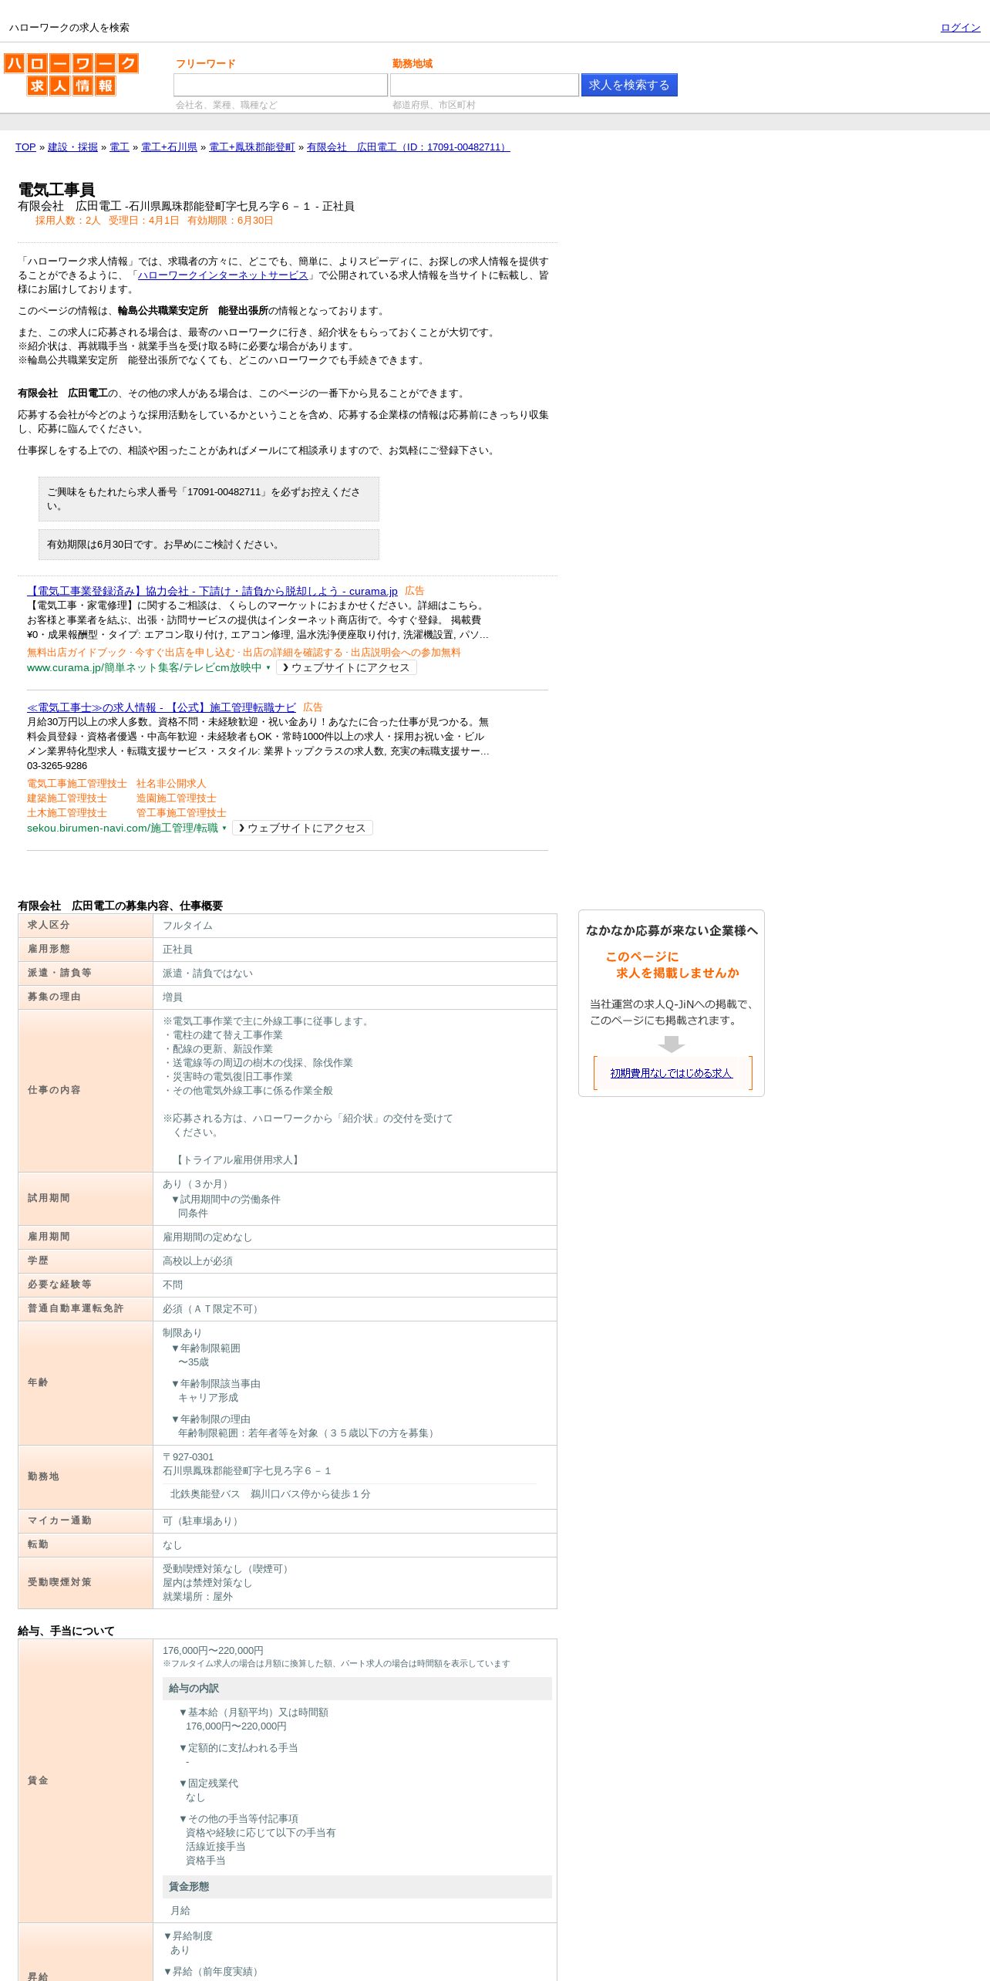990x1981 pixels.
Task: Click 増員 value in 募集の理由 row
Action: [x=173, y=997]
